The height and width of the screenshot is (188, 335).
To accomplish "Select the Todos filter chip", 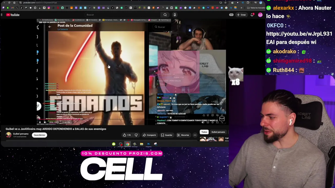I will click(204, 132).
